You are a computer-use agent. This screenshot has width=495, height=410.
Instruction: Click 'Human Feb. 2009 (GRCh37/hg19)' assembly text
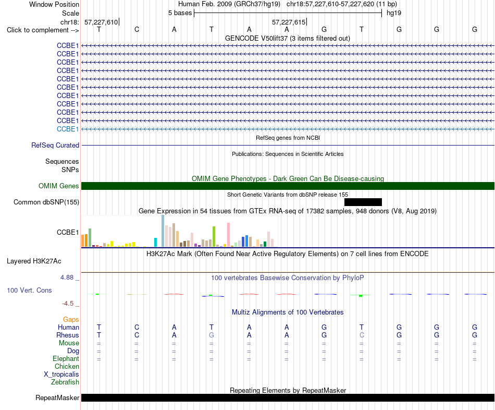tap(229, 4)
